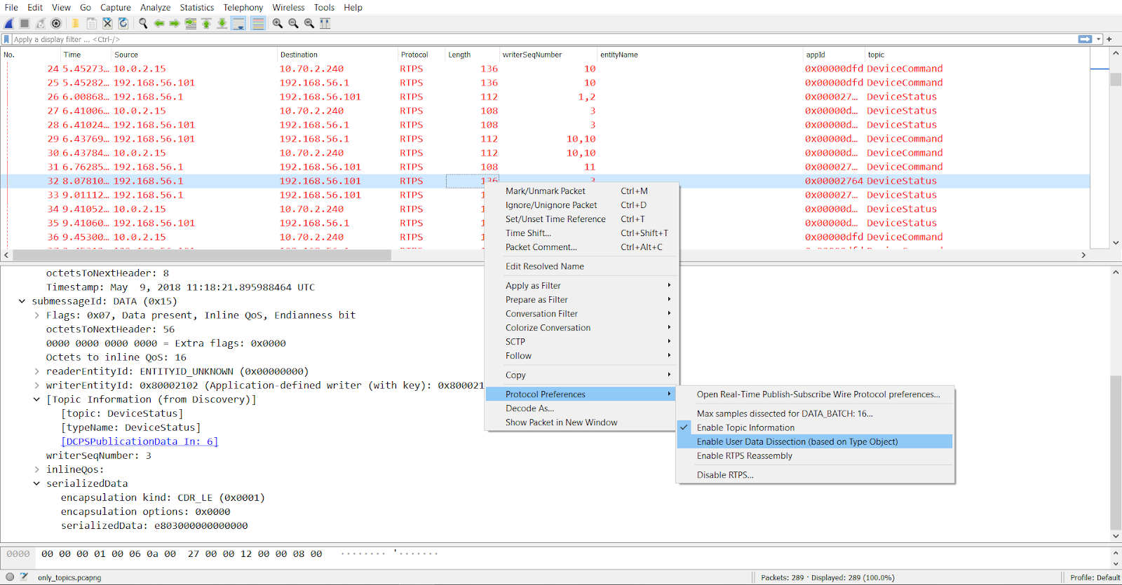Find a packet with the magnifier icon
This screenshot has width=1122, height=585.
coord(143,23)
